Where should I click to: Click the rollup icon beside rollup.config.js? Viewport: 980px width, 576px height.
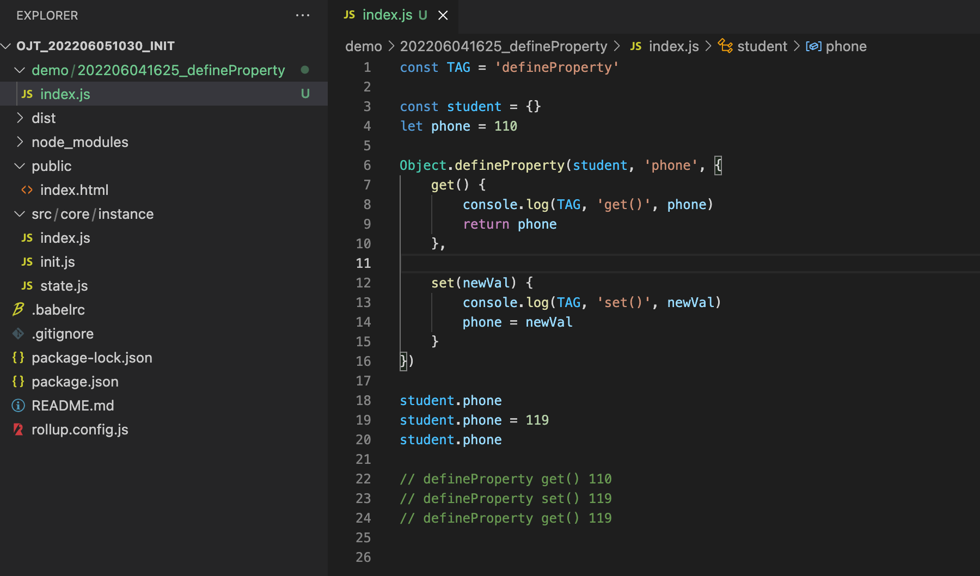(x=18, y=429)
